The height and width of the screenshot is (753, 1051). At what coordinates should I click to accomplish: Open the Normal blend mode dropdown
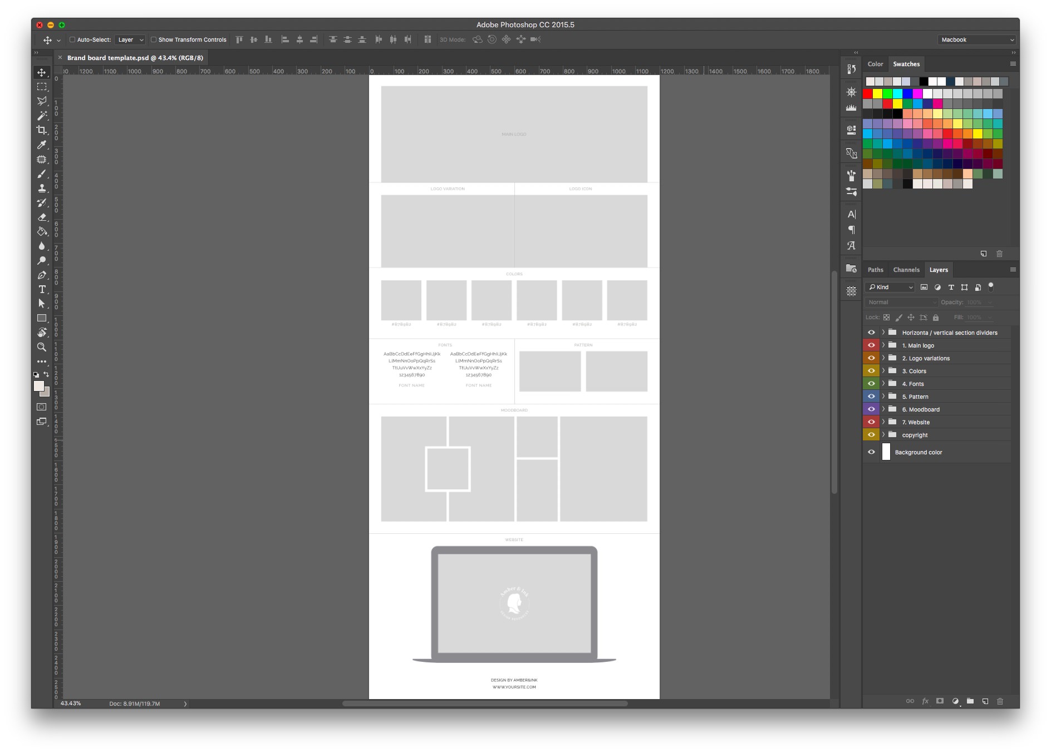pos(901,303)
